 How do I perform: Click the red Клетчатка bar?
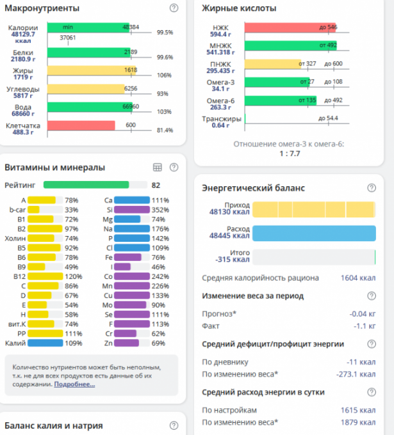point(80,125)
